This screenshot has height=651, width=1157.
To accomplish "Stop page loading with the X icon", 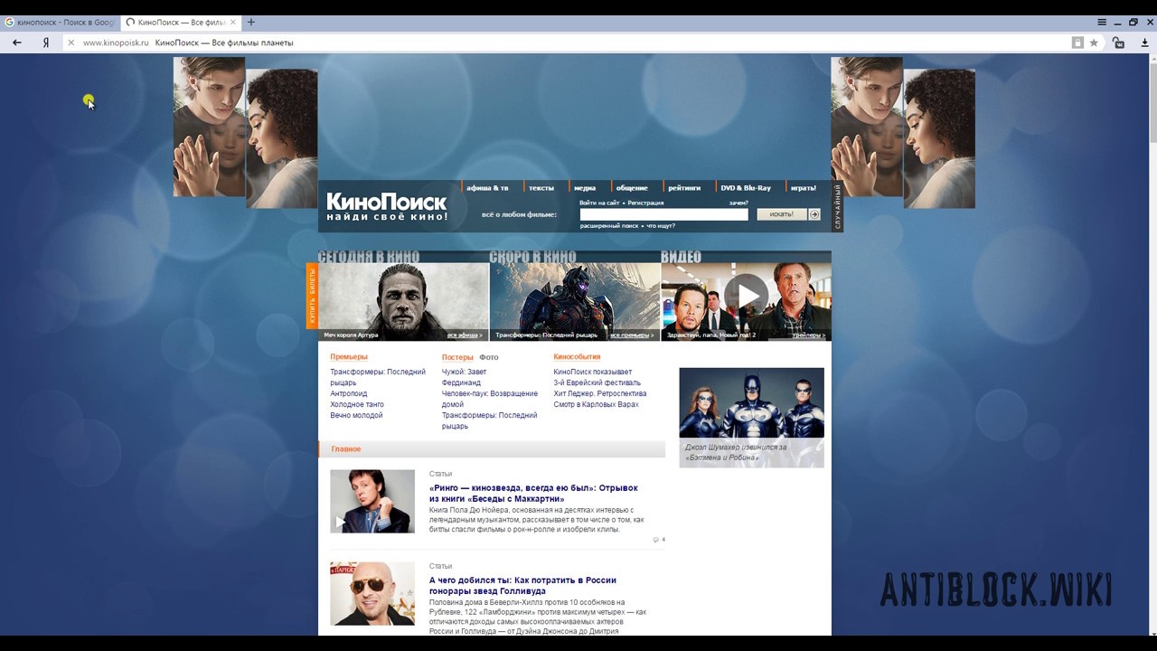I will coord(71,42).
